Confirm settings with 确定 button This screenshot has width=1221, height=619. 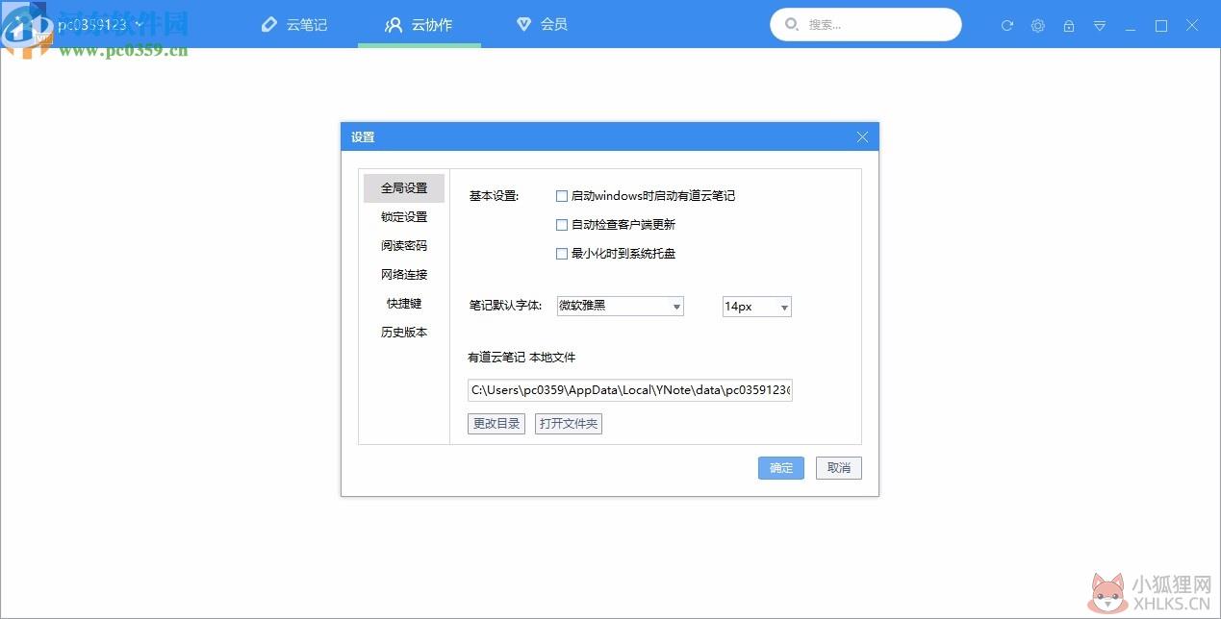[x=781, y=468]
